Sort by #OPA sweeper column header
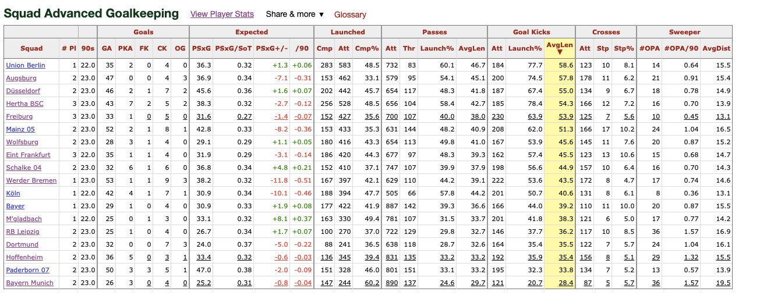 click(649, 48)
